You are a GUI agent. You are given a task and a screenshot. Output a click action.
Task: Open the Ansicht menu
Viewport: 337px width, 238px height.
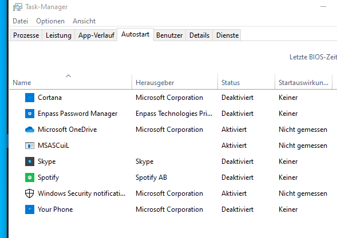point(84,21)
